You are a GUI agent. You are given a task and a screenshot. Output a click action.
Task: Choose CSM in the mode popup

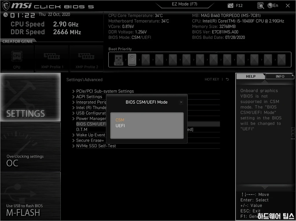click(x=120, y=120)
